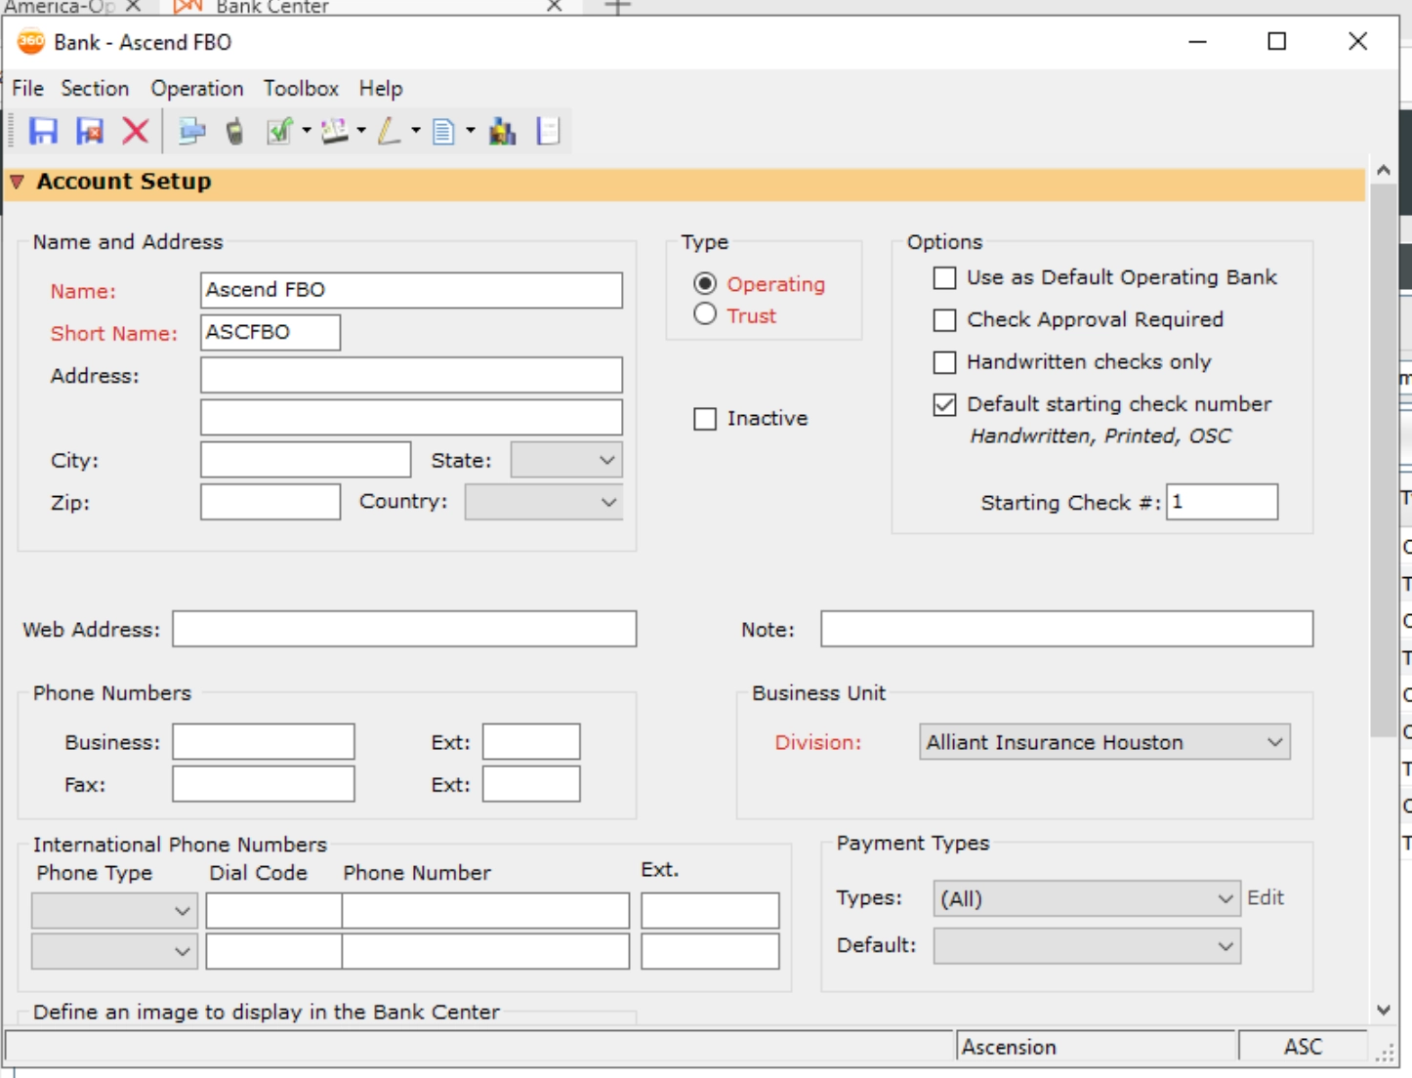Click the mobile phone icon in toolbar
Viewport: 1412px width, 1078px height.
(234, 131)
